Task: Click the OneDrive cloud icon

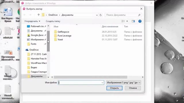Action: [27, 50]
